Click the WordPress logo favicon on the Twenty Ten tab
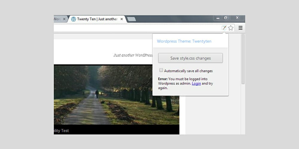Viewport: 299px width, 149px height. 74,19
